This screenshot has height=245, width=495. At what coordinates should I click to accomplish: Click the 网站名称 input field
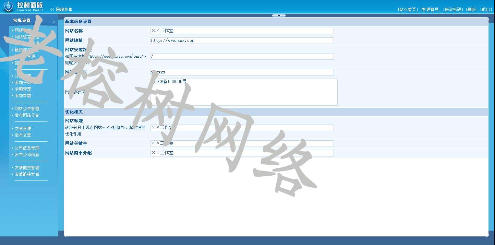[242, 31]
